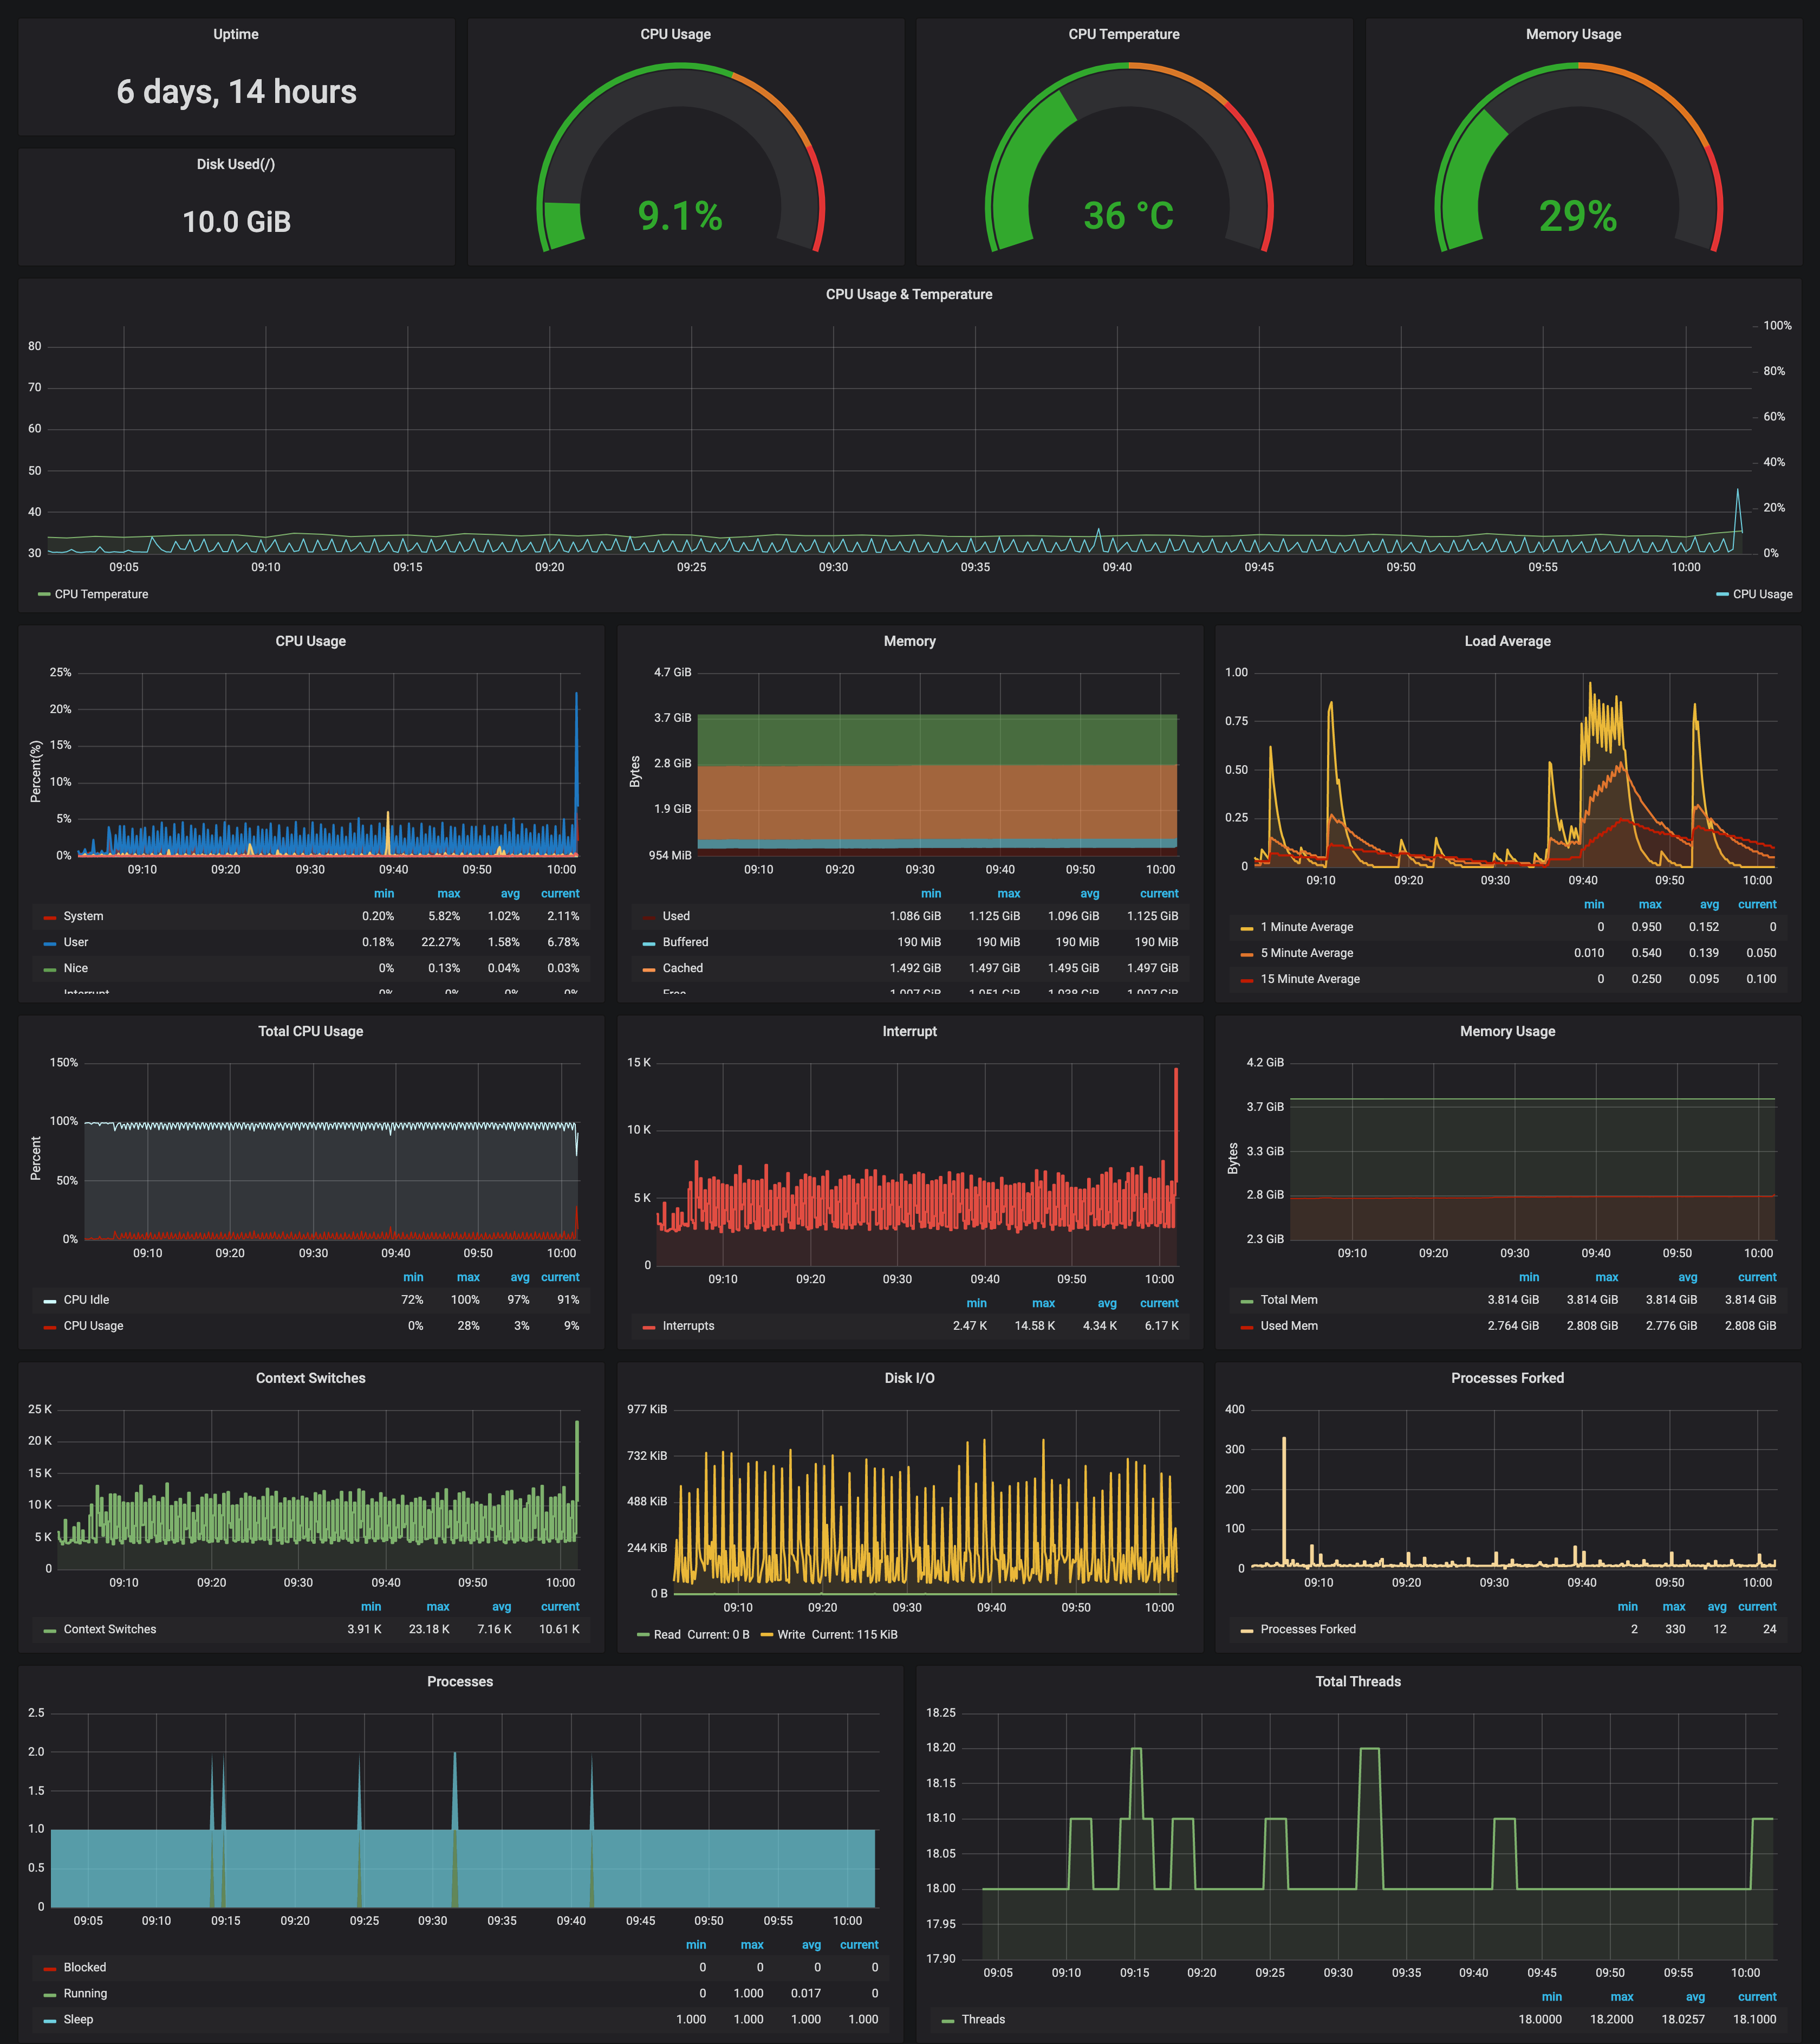Click the Write series color icon in Disk I/O
This screenshot has width=1820, height=2044.
[x=767, y=1635]
